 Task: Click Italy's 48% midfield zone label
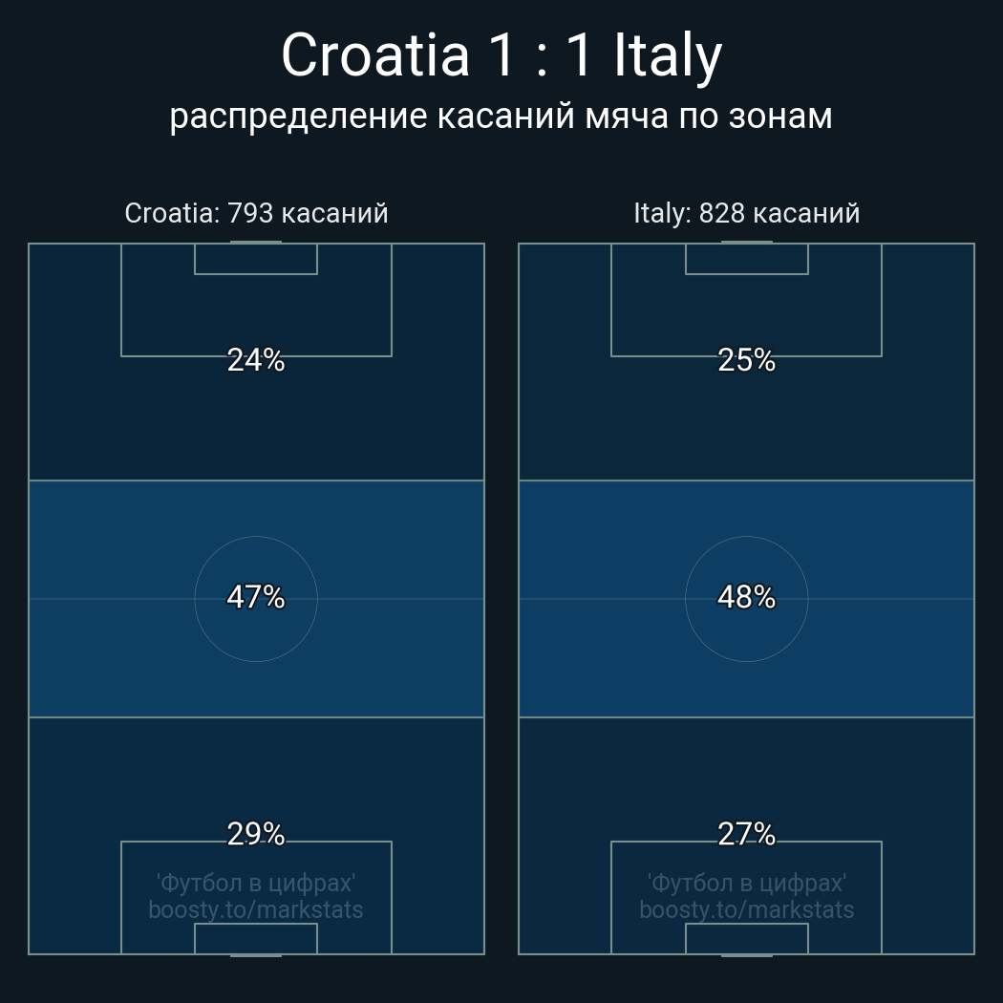746,597
